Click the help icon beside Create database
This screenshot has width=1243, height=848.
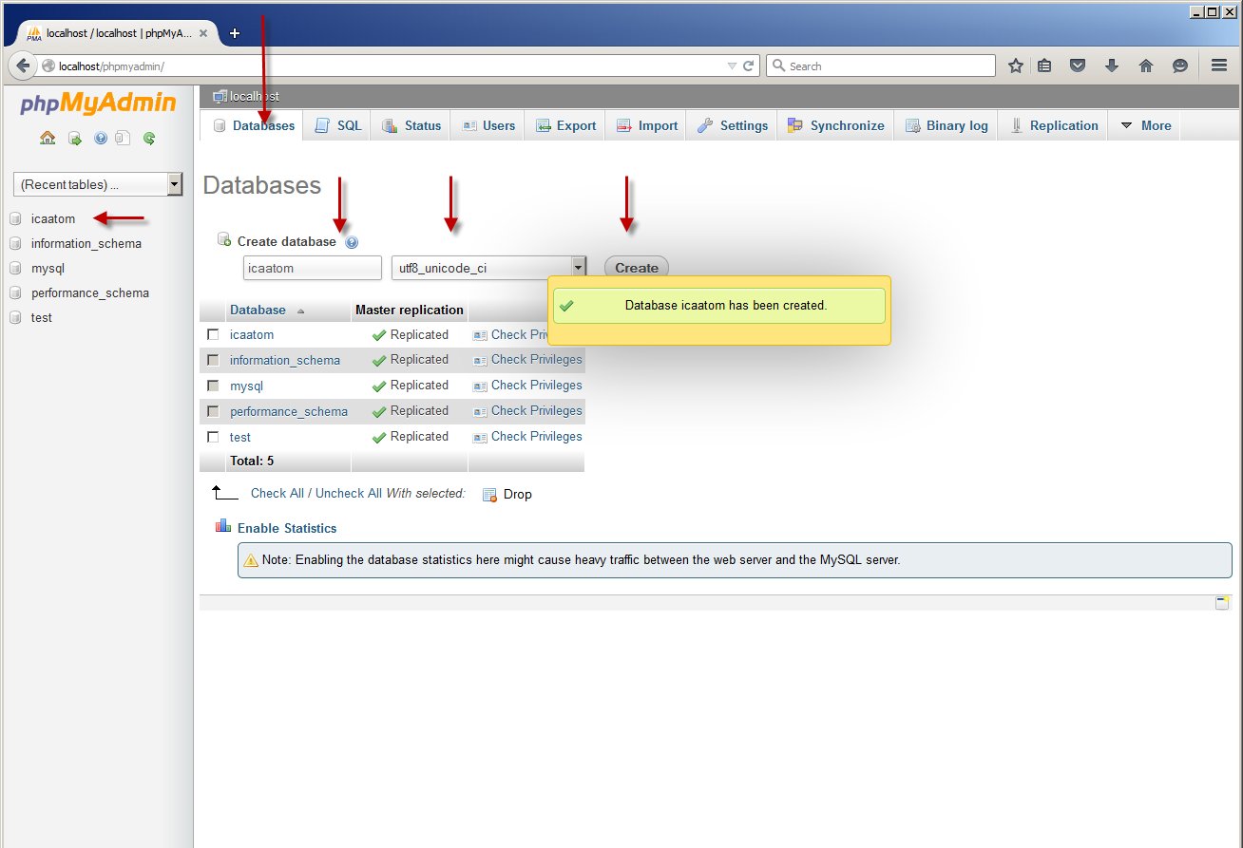(352, 242)
